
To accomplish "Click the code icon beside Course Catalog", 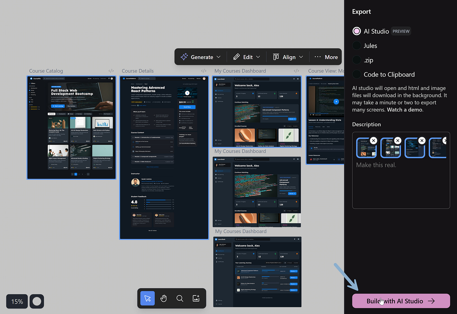I will [x=111, y=71].
